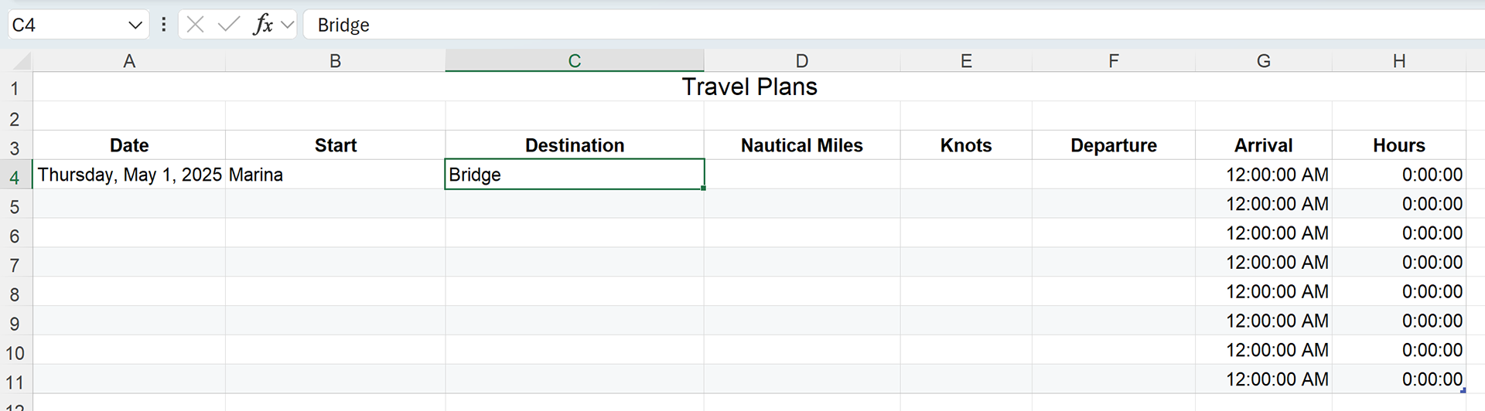Click the fill handle of cell C4

(703, 189)
